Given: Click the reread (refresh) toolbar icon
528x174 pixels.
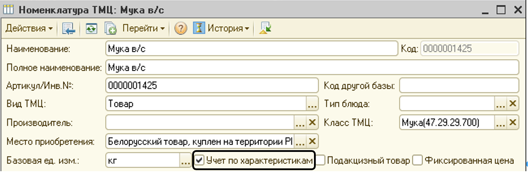Looking at the screenshot, I should [91, 29].
